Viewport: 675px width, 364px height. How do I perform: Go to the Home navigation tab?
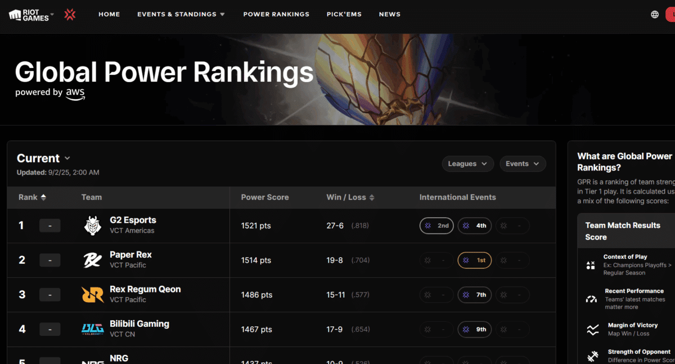[109, 14]
